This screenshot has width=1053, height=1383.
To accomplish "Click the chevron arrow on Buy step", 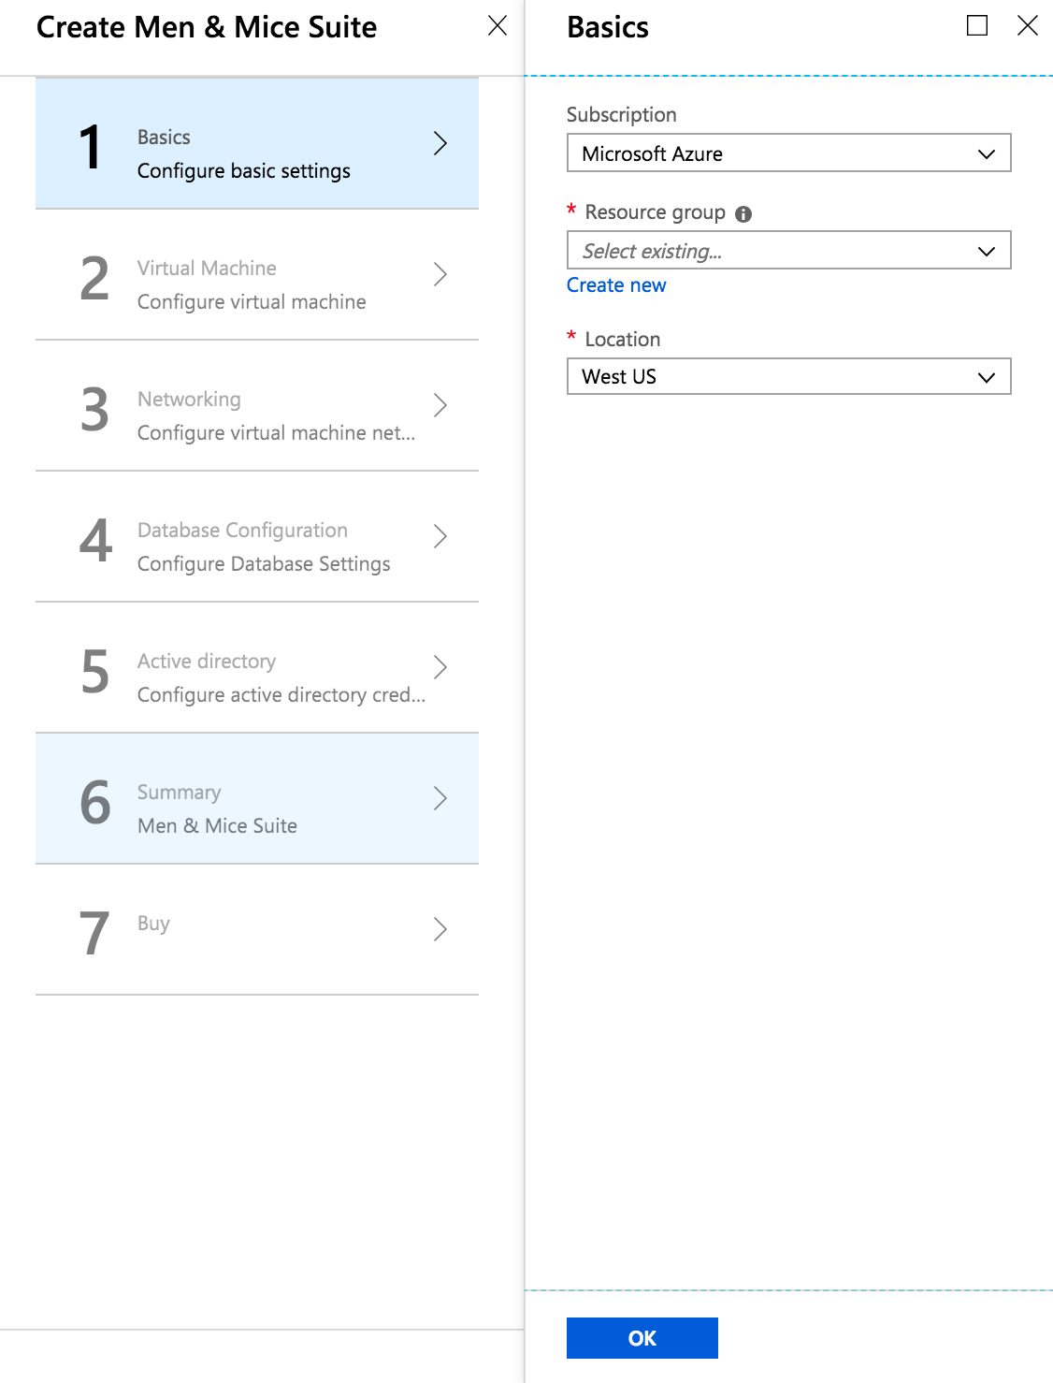I will [440, 929].
